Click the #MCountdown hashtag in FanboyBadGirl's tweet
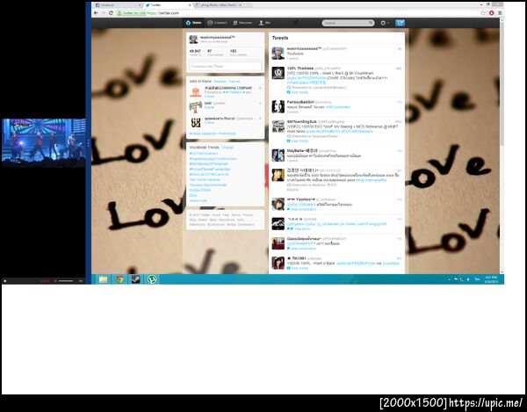 [x=337, y=107]
